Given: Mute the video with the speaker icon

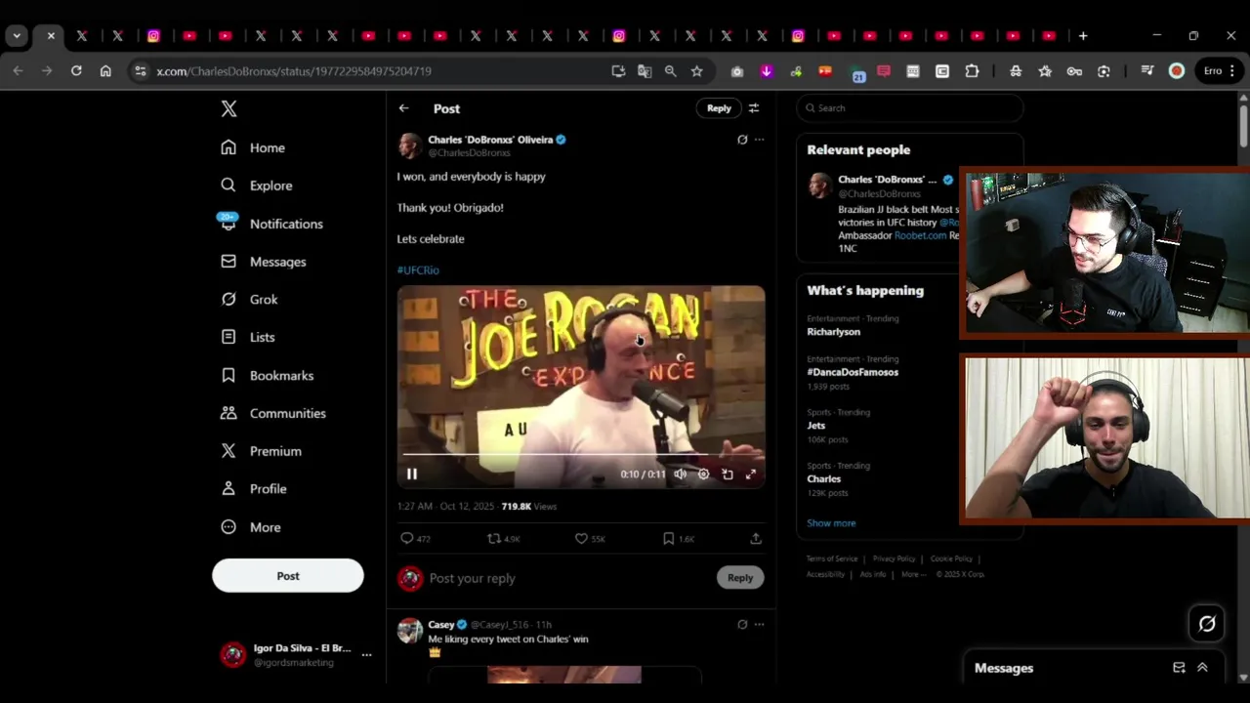Looking at the screenshot, I should point(680,475).
